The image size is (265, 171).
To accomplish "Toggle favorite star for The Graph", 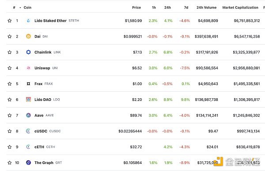I will pyautogui.click(x=10, y=163).
